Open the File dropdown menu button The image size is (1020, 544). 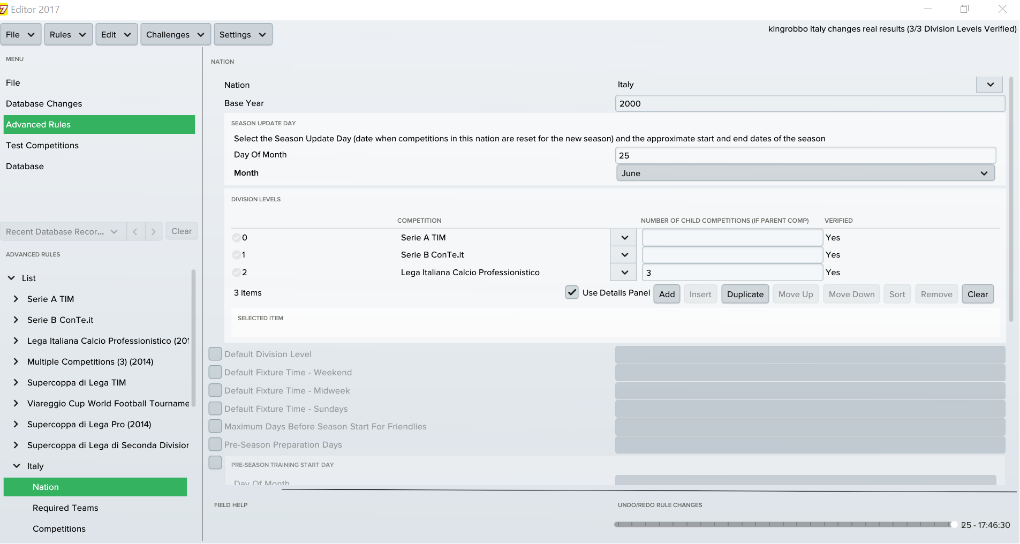pos(20,34)
